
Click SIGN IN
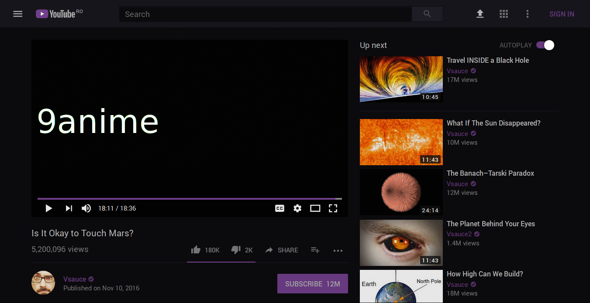pyautogui.click(x=562, y=14)
